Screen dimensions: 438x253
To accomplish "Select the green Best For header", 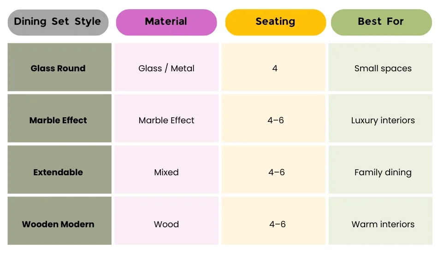I will pyautogui.click(x=381, y=22).
